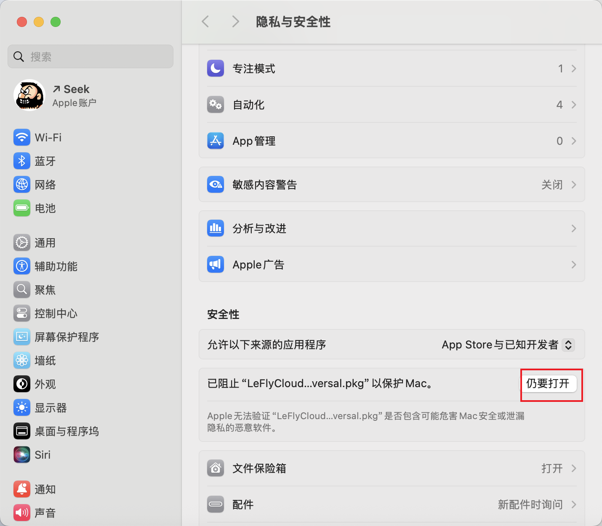602x526 pixels.
Task: Open Spotlight (聚焦) magnifier icon
Action: 22,290
